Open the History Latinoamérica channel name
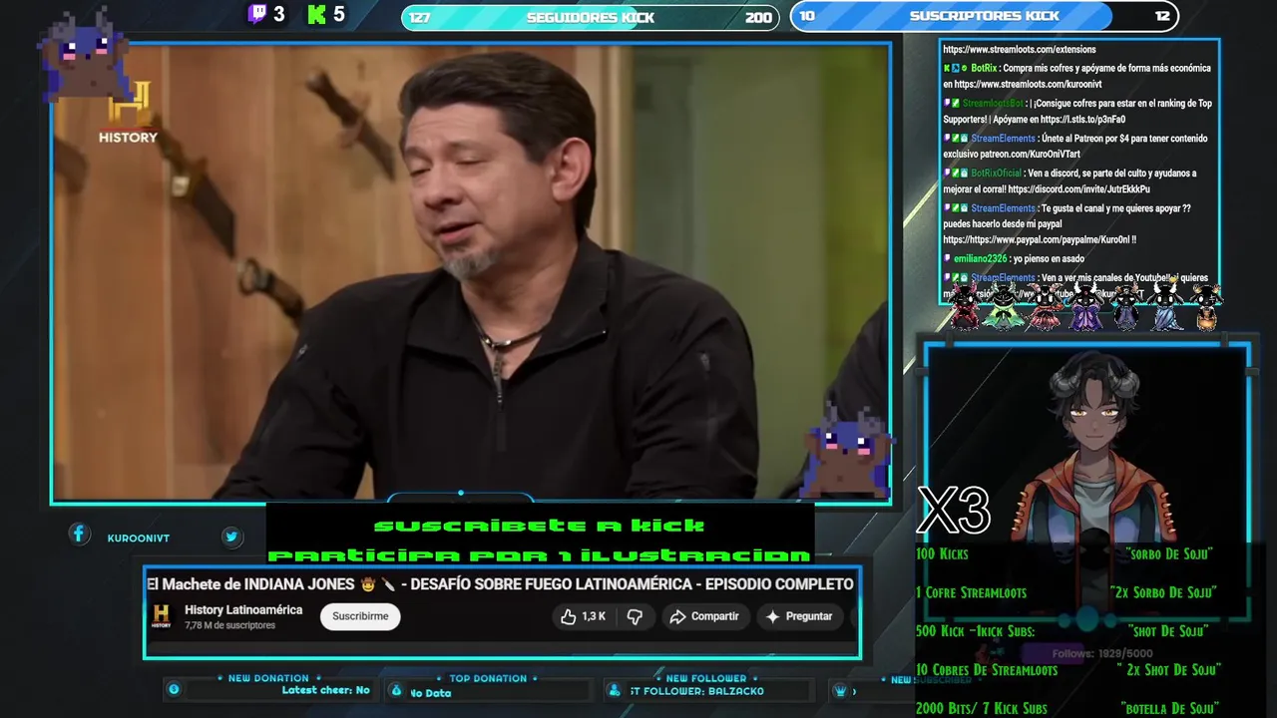This screenshot has height=718, width=1277. 243,610
